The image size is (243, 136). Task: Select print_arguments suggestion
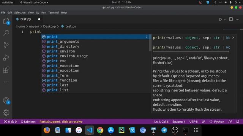95,42
